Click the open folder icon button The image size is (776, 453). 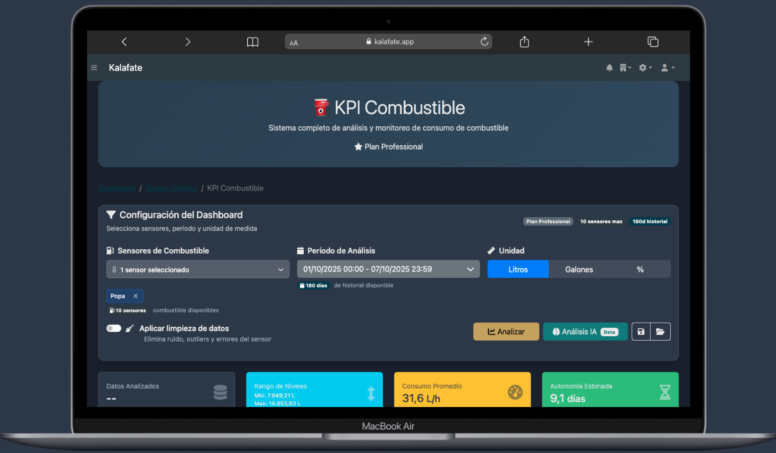click(660, 332)
